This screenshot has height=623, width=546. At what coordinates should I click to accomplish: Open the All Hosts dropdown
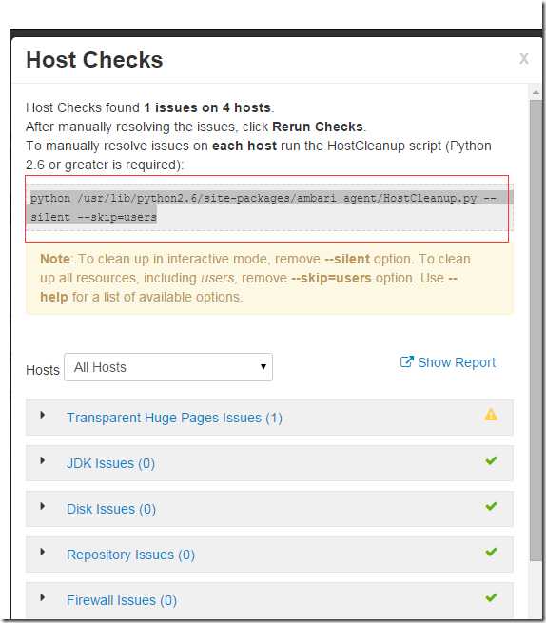(168, 367)
